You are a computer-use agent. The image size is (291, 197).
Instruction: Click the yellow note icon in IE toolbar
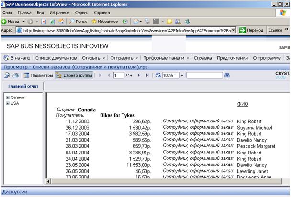(169, 22)
